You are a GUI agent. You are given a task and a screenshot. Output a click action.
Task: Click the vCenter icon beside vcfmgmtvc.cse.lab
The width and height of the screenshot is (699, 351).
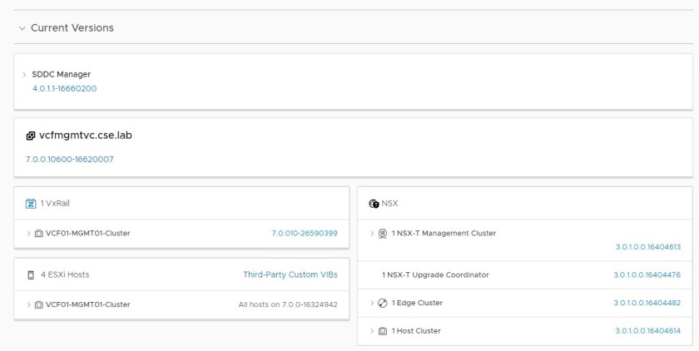point(31,136)
